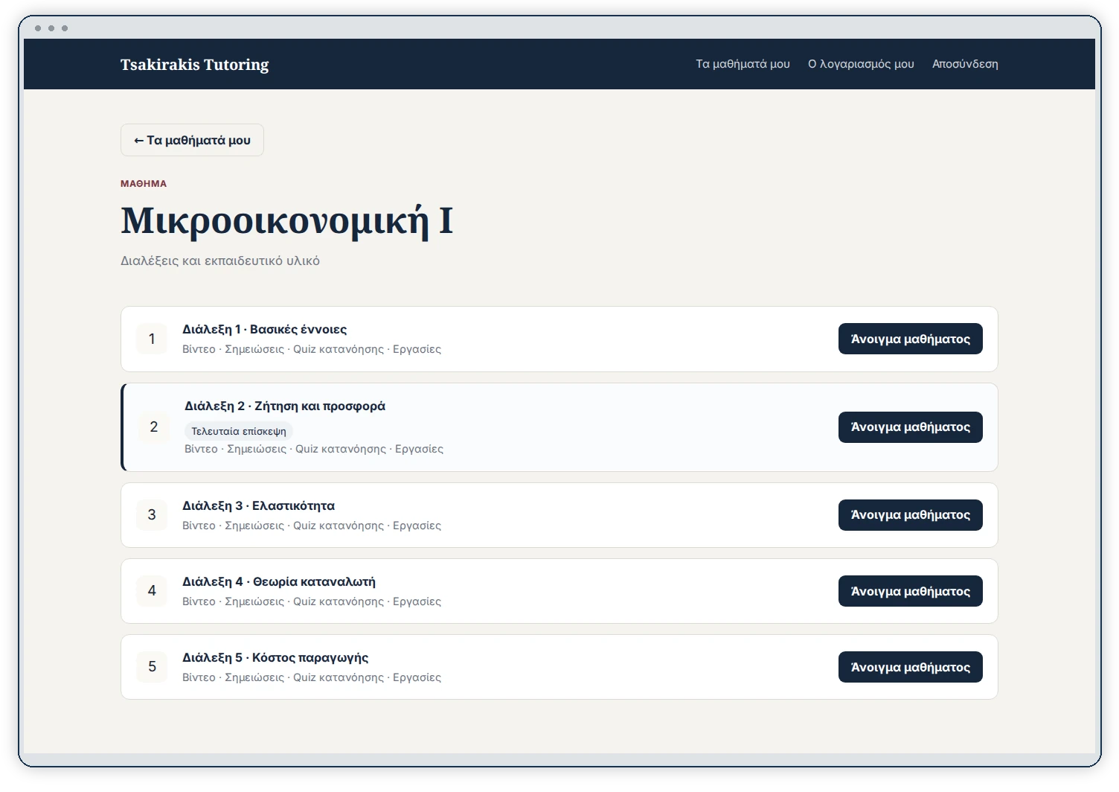This screenshot has width=1119, height=792.
Task: Open lesson for Διάλεξη 1 · Βασικές έννοιες
Action: coord(910,339)
